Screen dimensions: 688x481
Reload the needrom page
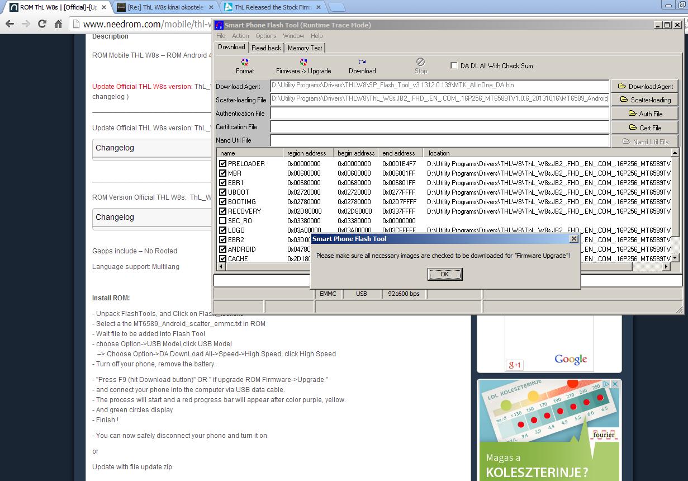click(x=42, y=23)
